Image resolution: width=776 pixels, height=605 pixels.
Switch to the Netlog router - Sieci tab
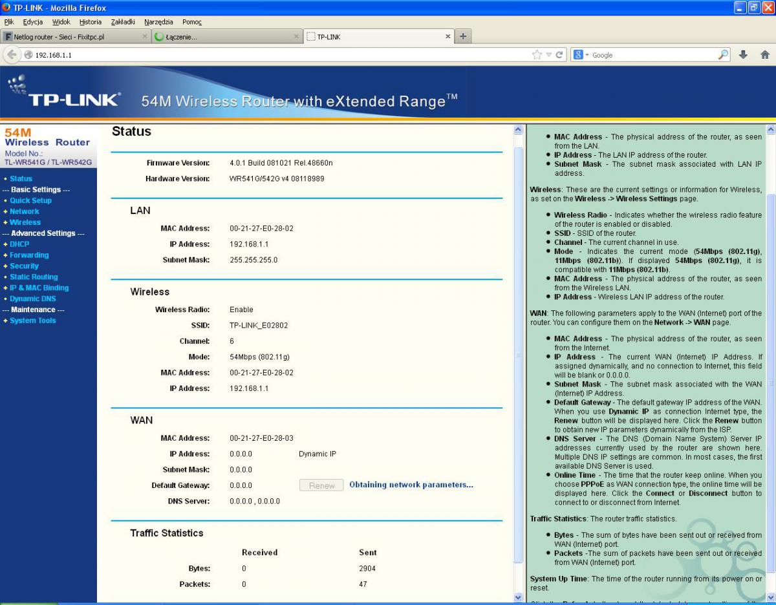(x=76, y=37)
